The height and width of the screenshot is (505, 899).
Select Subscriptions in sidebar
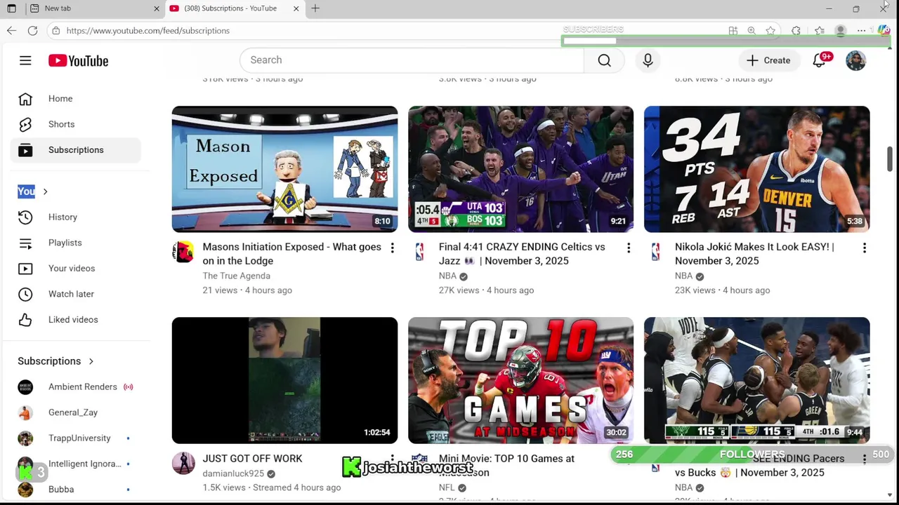(x=76, y=150)
